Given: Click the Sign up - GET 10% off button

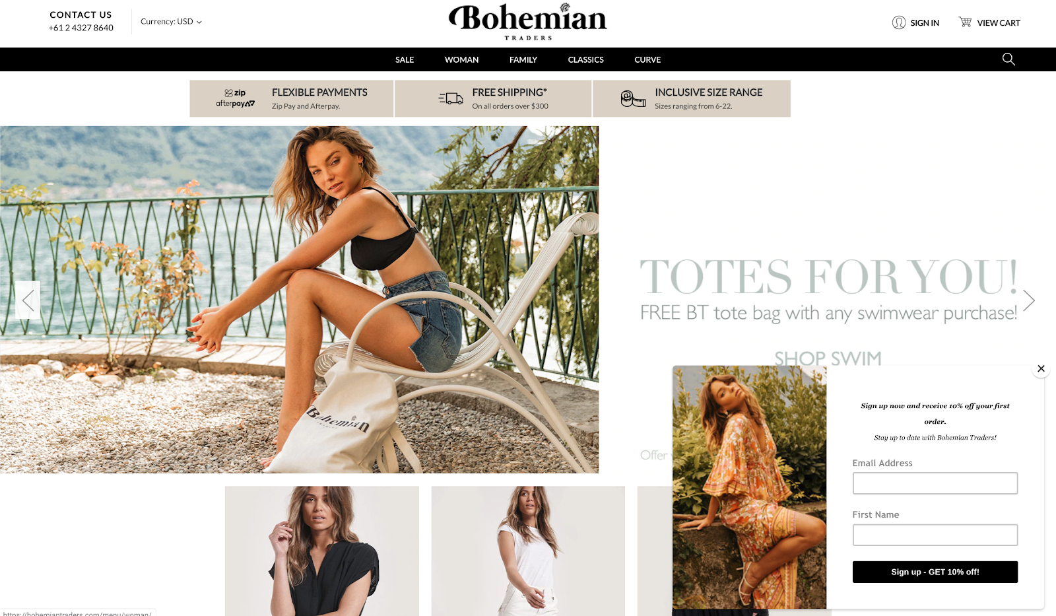Looking at the screenshot, I should coord(935,572).
